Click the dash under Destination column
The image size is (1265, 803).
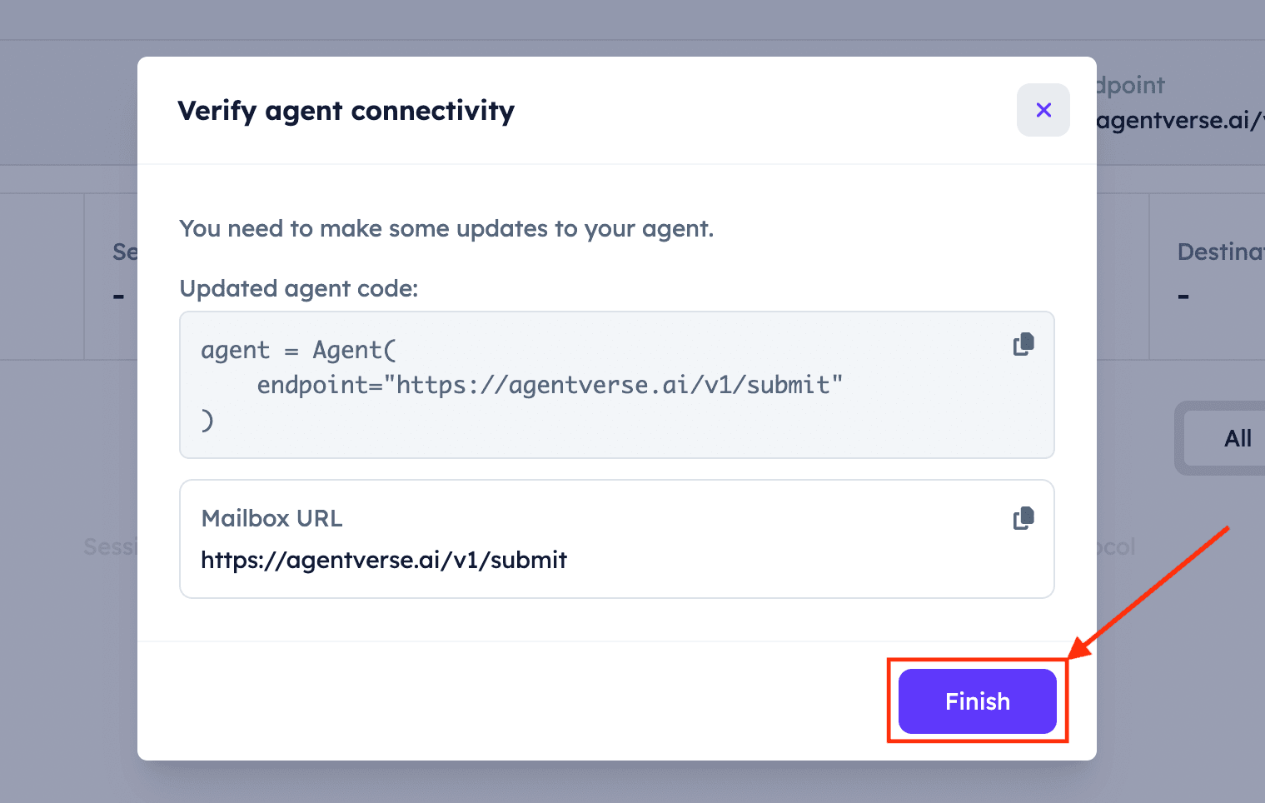(x=1183, y=296)
